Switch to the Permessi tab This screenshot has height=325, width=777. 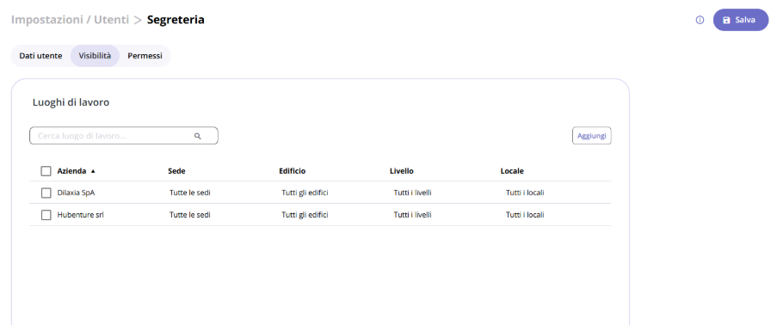pyautogui.click(x=145, y=56)
